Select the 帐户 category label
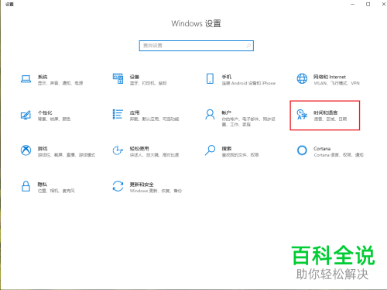 click(x=226, y=112)
